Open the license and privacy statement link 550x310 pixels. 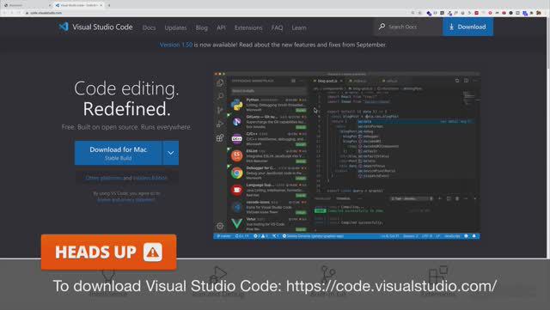pyautogui.click(x=126, y=200)
